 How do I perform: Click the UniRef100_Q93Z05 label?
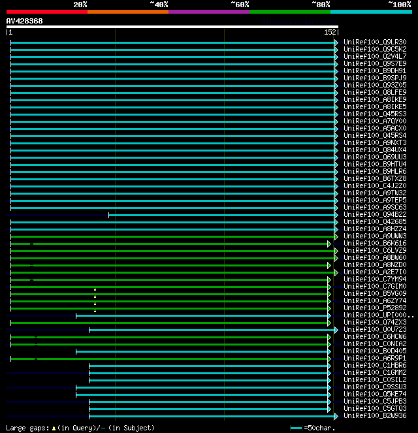[375, 86]
